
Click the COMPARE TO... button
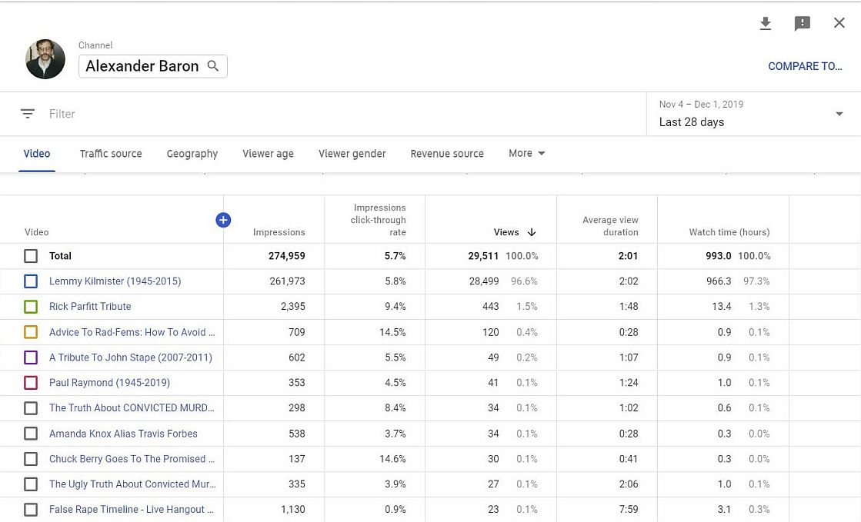805,66
